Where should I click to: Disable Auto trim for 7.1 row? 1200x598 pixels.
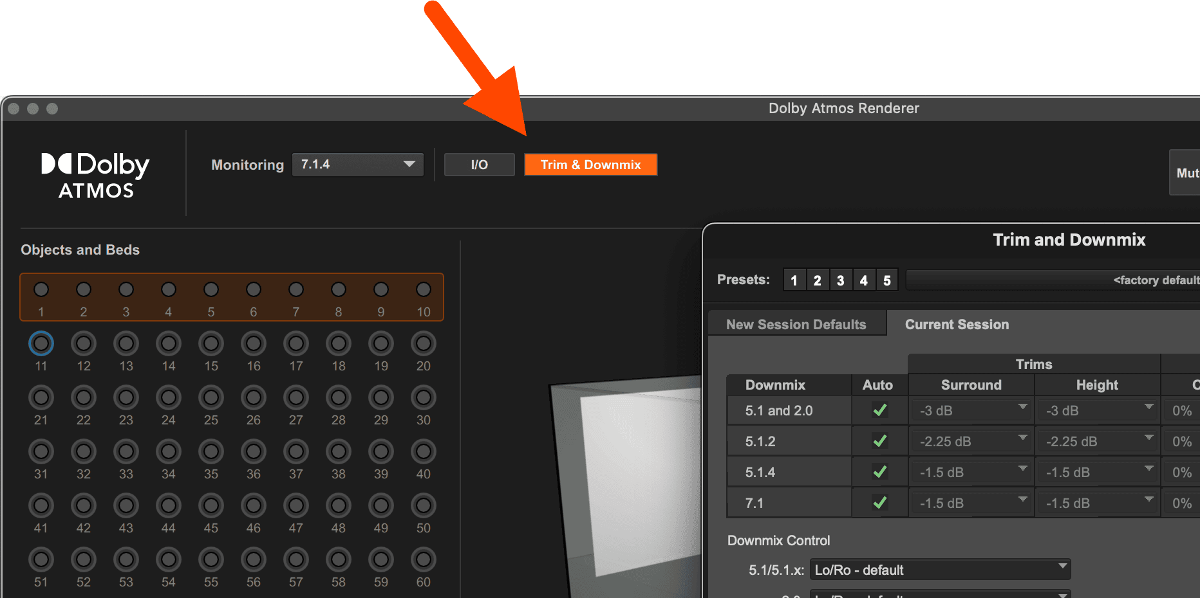879,503
